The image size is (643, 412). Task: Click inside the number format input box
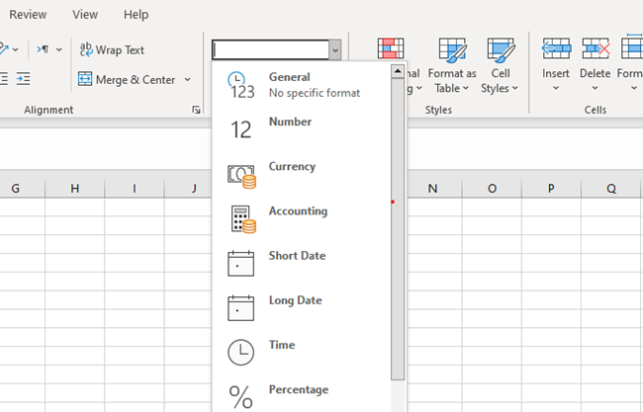[x=270, y=49]
